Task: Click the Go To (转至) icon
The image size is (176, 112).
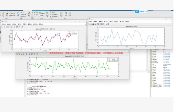Action: click(x=18, y=13)
